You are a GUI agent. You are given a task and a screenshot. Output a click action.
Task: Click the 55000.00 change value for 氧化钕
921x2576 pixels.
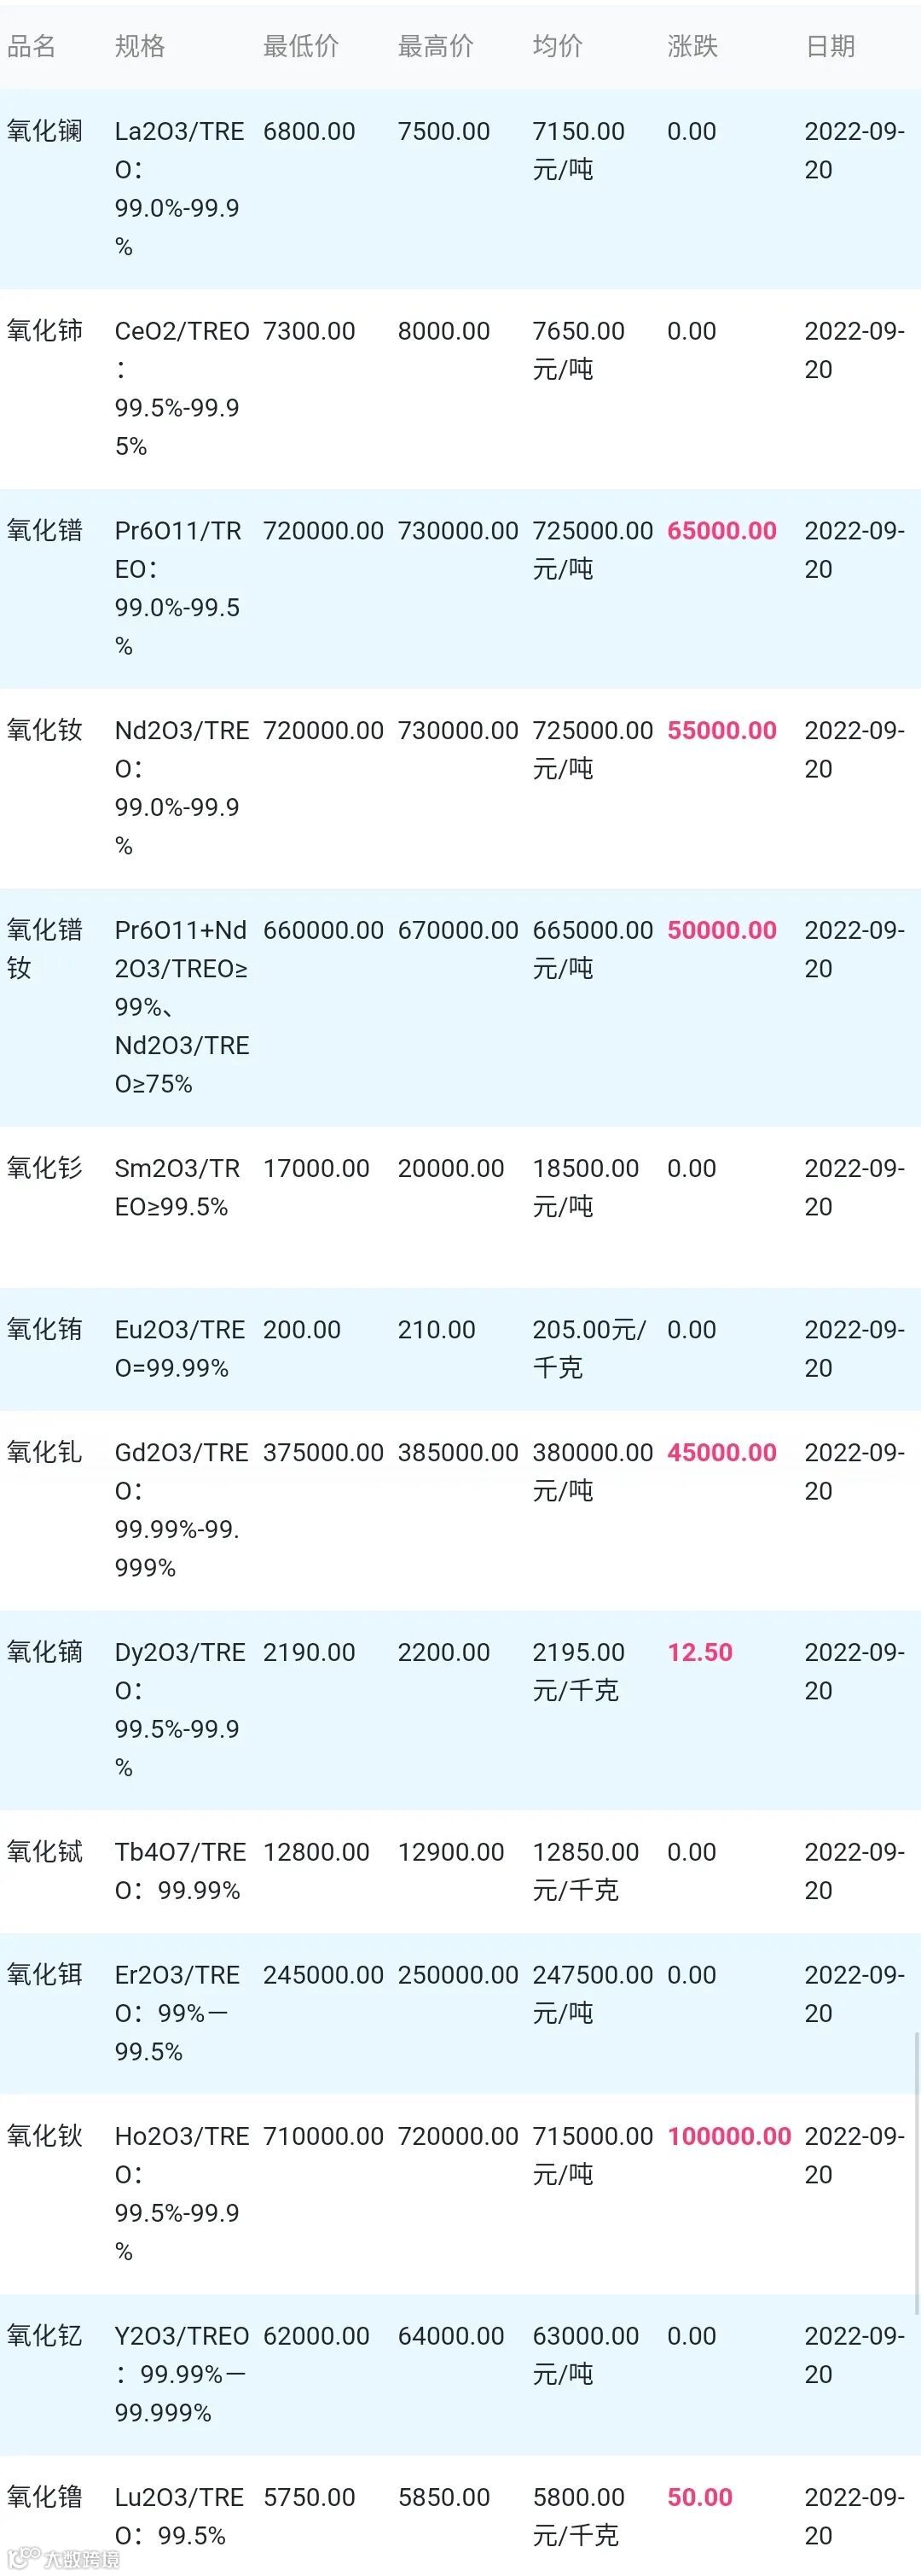(722, 731)
